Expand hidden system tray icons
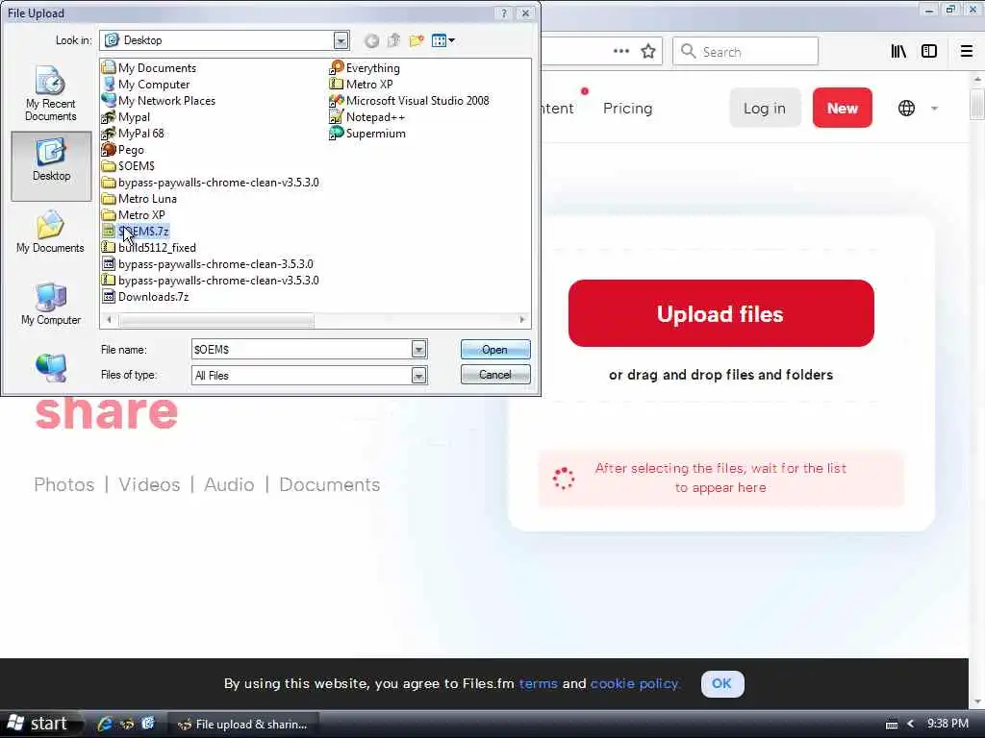Screen dimensions: 985x738 click(x=910, y=725)
